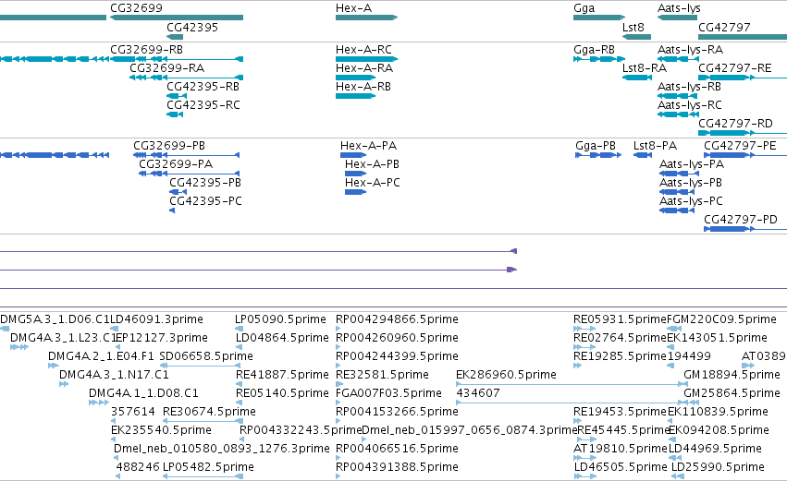Viewport: 787px width, 481px height.
Task: Click protein label Aats-lys-PB
Action: pos(691,184)
